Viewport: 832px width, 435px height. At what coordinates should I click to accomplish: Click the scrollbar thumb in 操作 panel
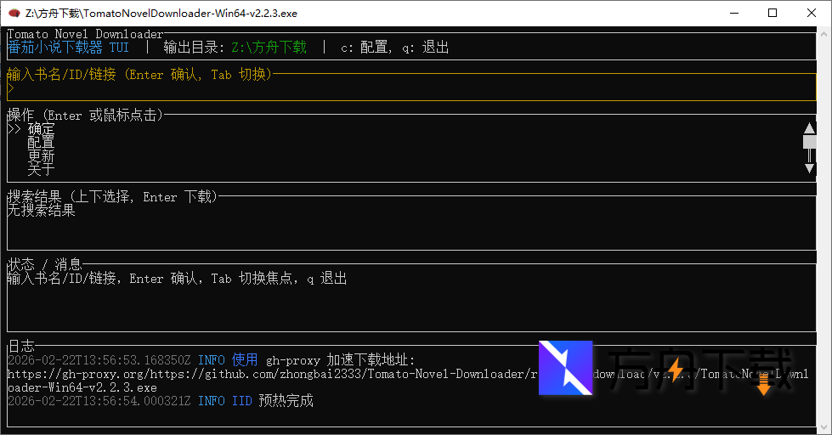(x=809, y=143)
